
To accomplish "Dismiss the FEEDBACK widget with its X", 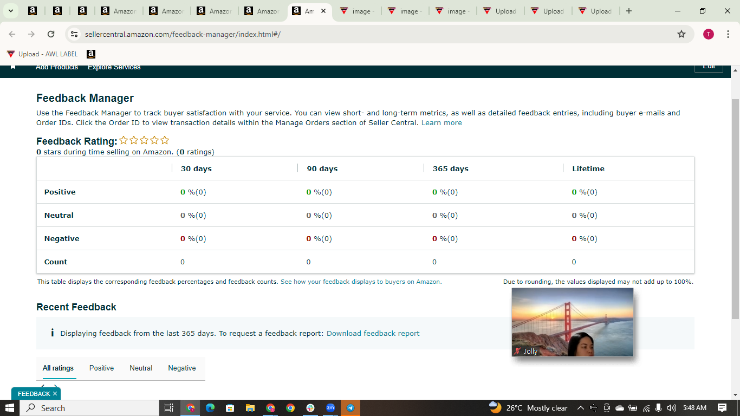I will click(x=55, y=394).
